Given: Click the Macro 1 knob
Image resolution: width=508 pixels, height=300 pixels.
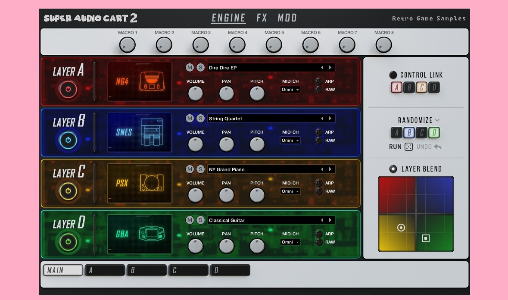Looking at the screenshot, I should (x=128, y=45).
